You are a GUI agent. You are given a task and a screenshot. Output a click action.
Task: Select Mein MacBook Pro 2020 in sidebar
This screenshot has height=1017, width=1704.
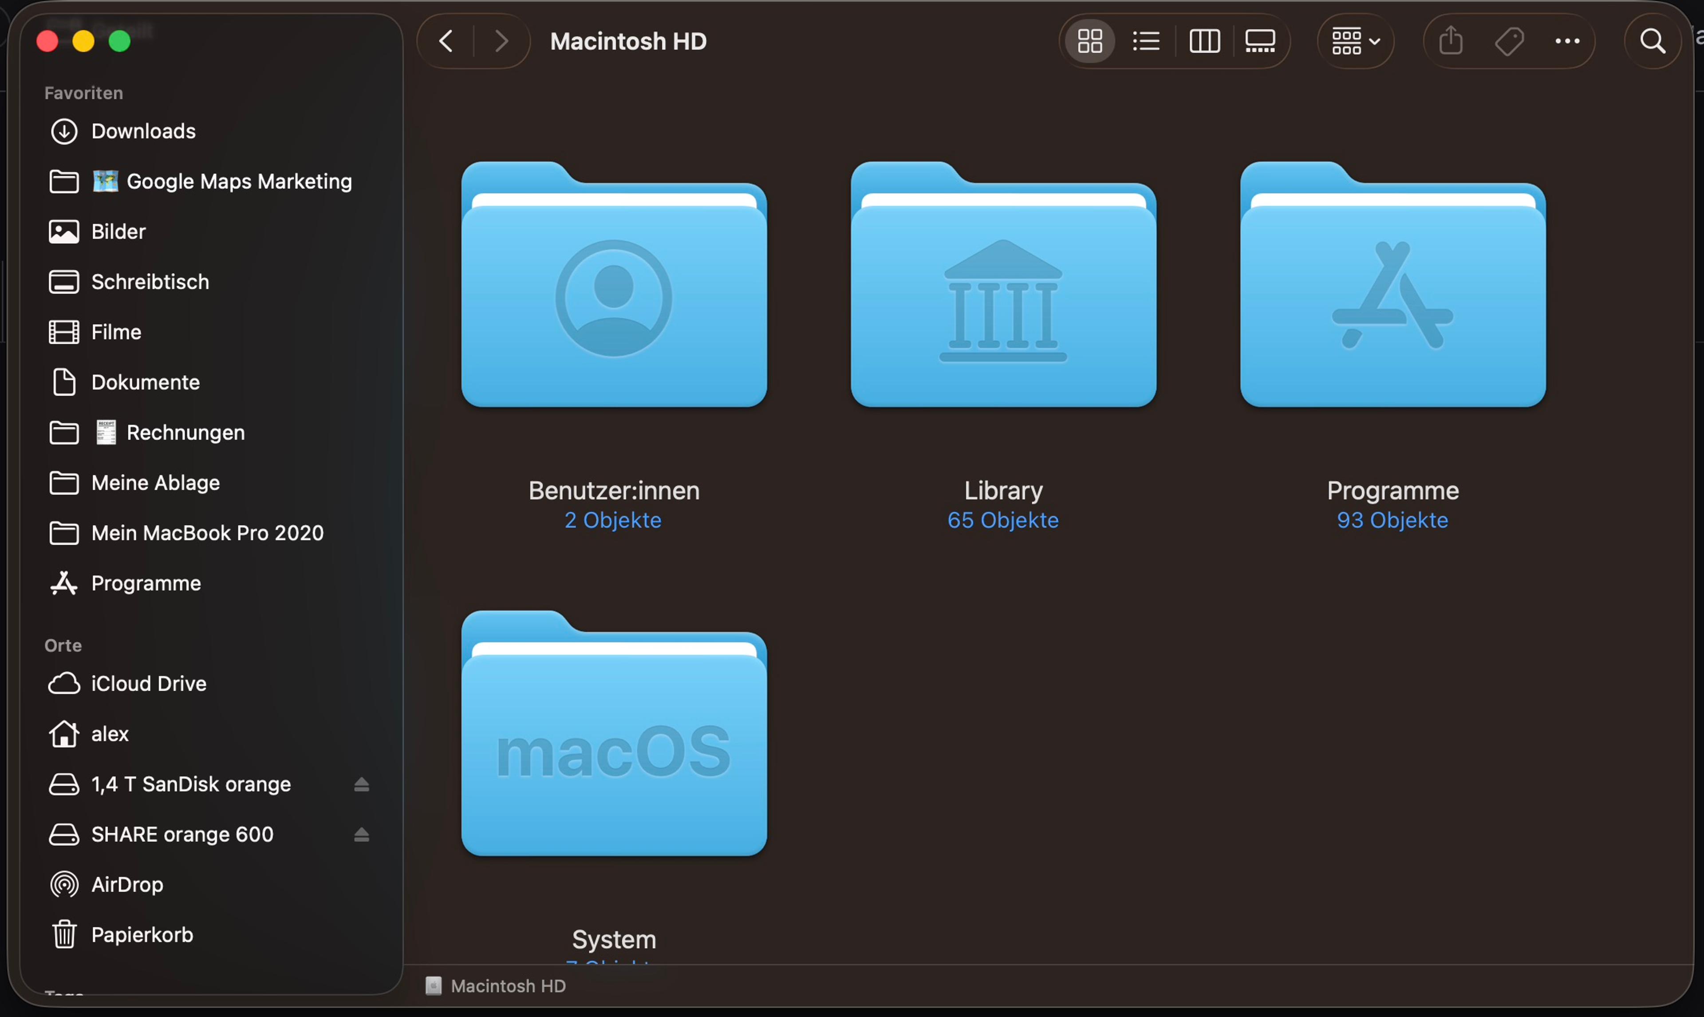point(211,533)
